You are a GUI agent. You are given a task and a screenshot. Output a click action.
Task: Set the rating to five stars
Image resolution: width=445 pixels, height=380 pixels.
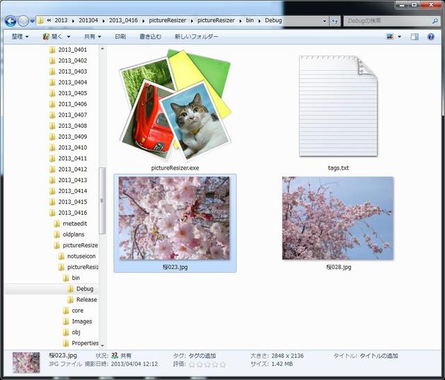[222, 364]
